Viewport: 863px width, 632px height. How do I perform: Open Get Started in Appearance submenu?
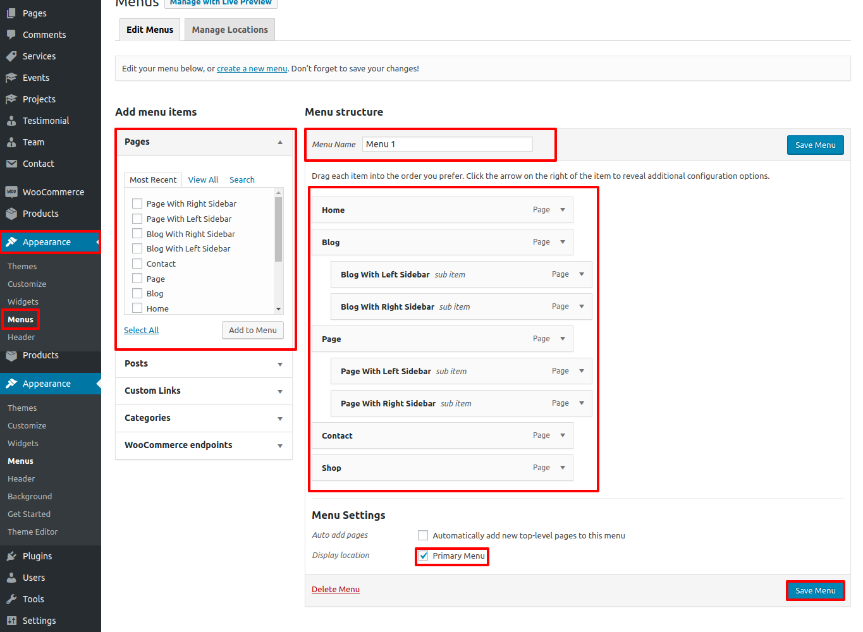pos(29,514)
